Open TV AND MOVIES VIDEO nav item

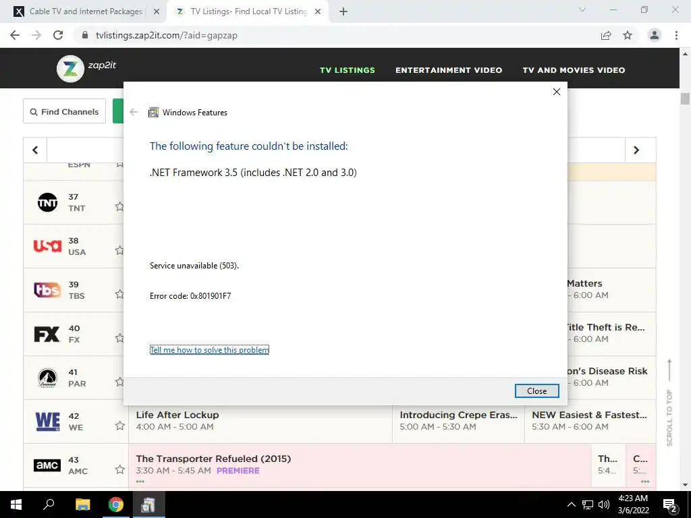click(574, 70)
